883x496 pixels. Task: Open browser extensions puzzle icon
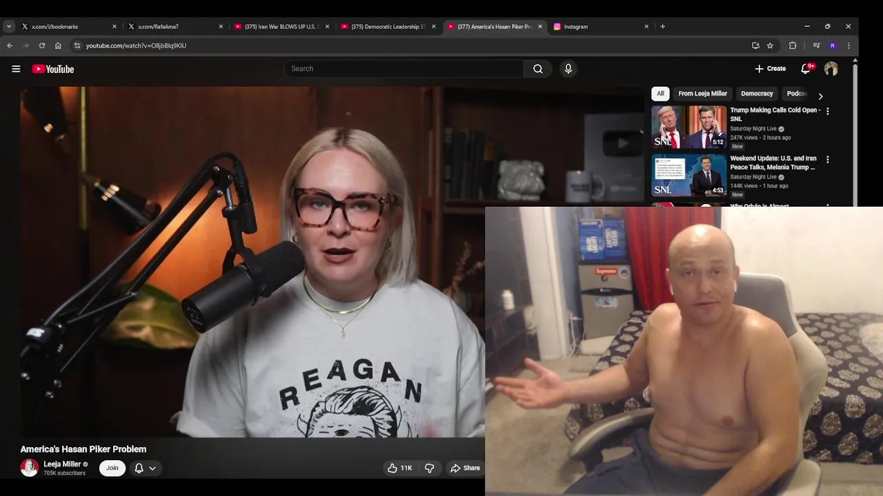[793, 45]
